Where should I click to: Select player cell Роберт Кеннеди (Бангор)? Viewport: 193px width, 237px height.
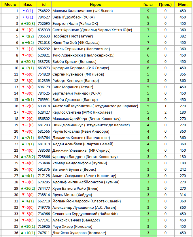tap(96, 81)
